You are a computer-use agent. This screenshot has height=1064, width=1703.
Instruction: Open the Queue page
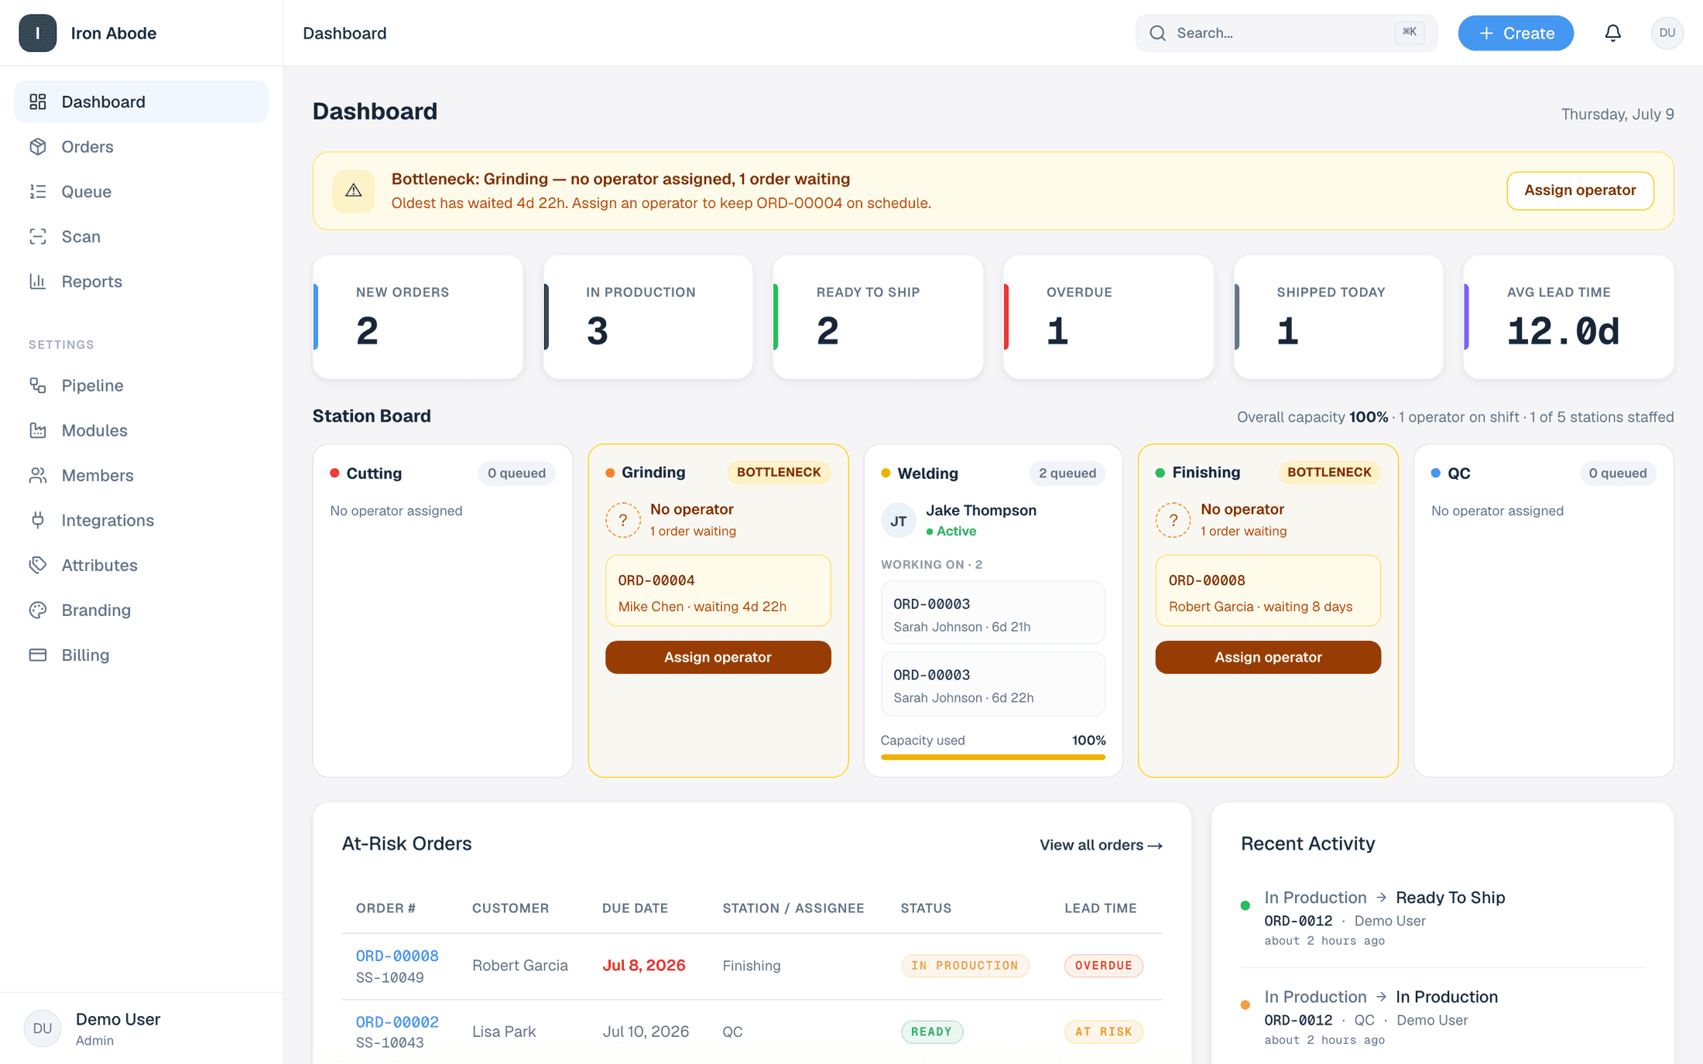142,191
